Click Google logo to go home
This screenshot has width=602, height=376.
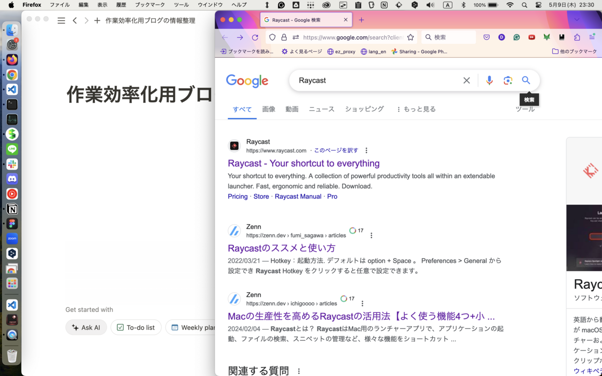247,81
